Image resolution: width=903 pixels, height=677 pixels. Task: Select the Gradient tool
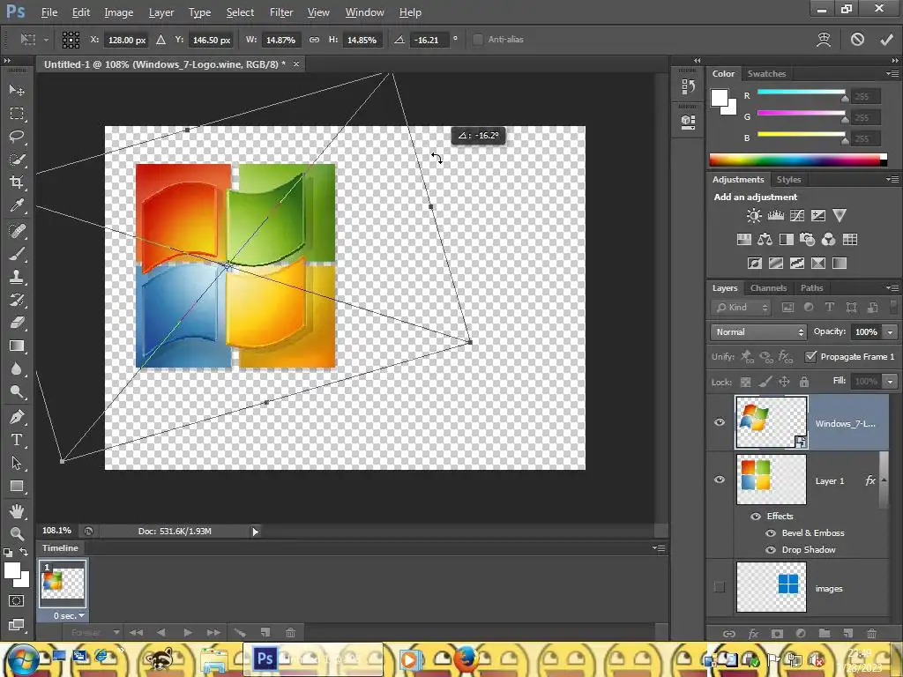[17, 346]
